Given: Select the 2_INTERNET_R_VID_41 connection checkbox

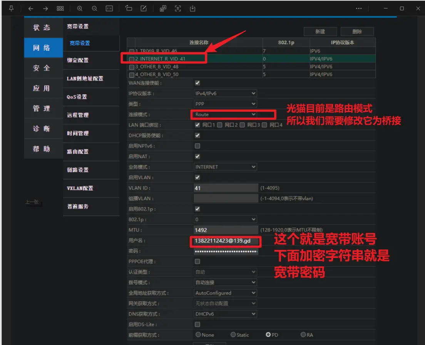Looking at the screenshot, I should 132,59.
